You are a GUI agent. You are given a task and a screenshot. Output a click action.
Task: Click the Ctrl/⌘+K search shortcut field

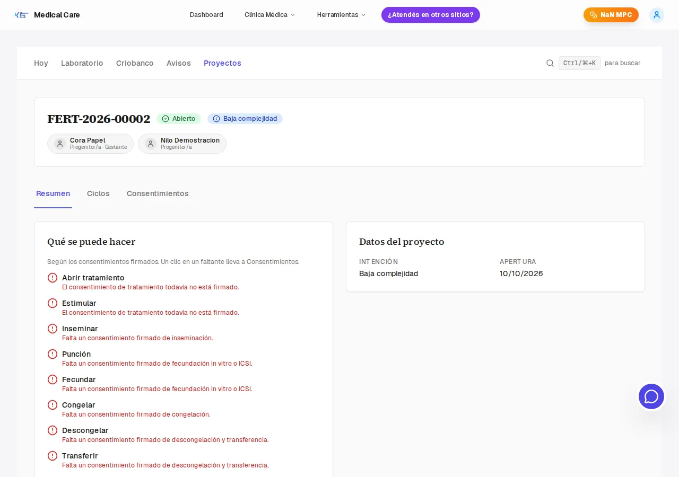click(579, 63)
